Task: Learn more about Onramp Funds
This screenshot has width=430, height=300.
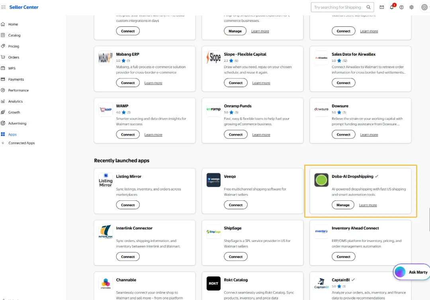Action: [x=261, y=135]
